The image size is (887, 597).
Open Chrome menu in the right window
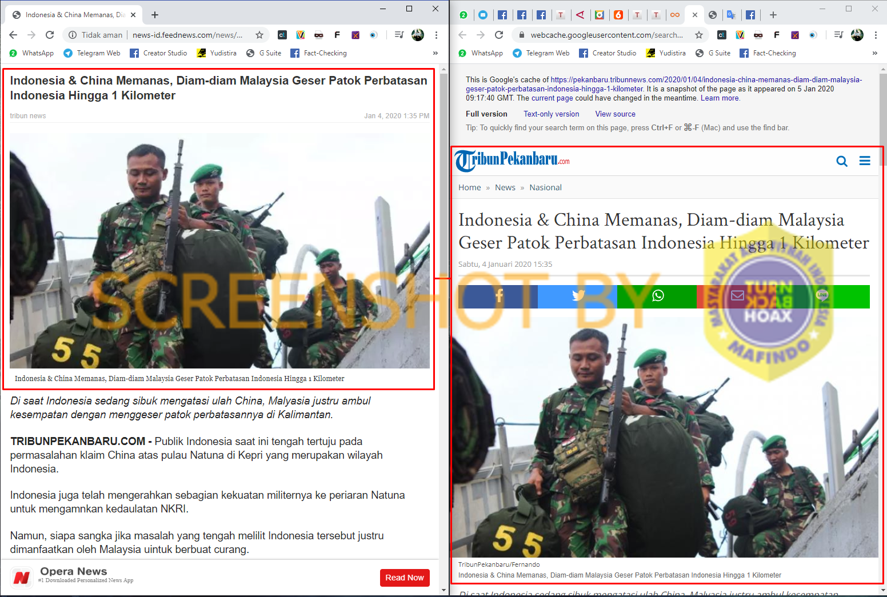[x=876, y=35]
